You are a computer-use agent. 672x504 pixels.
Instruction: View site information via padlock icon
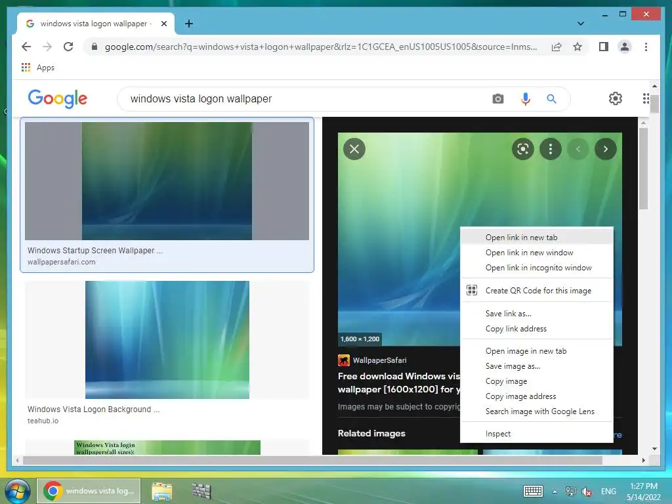coord(94,47)
